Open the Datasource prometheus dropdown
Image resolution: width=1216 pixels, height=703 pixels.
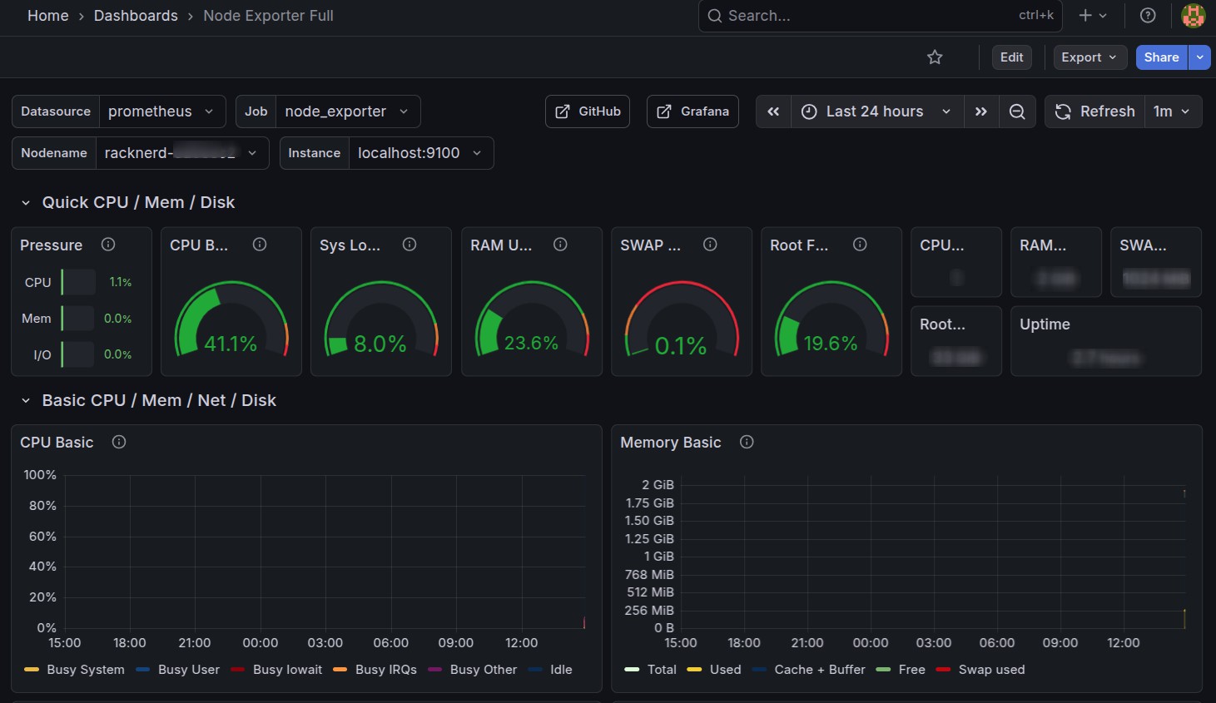pyautogui.click(x=161, y=111)
